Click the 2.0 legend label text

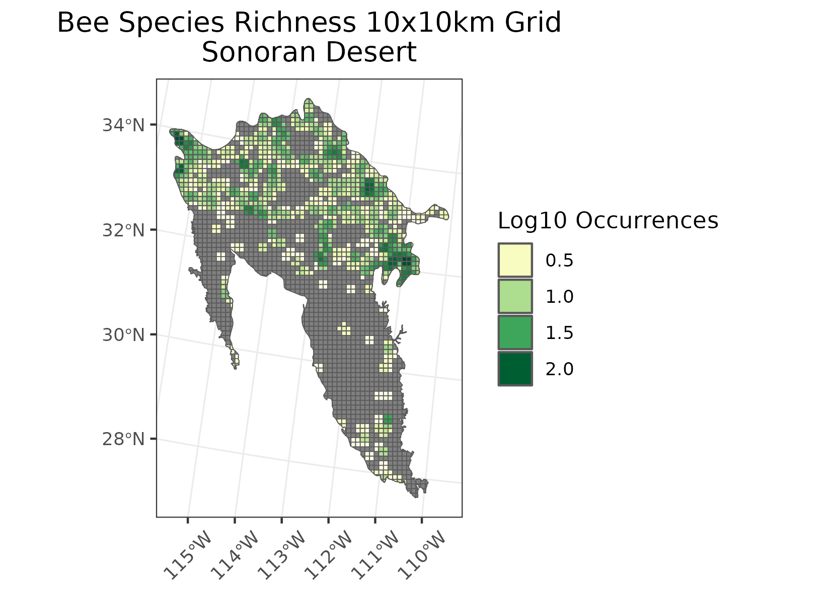tap(560, 367)
